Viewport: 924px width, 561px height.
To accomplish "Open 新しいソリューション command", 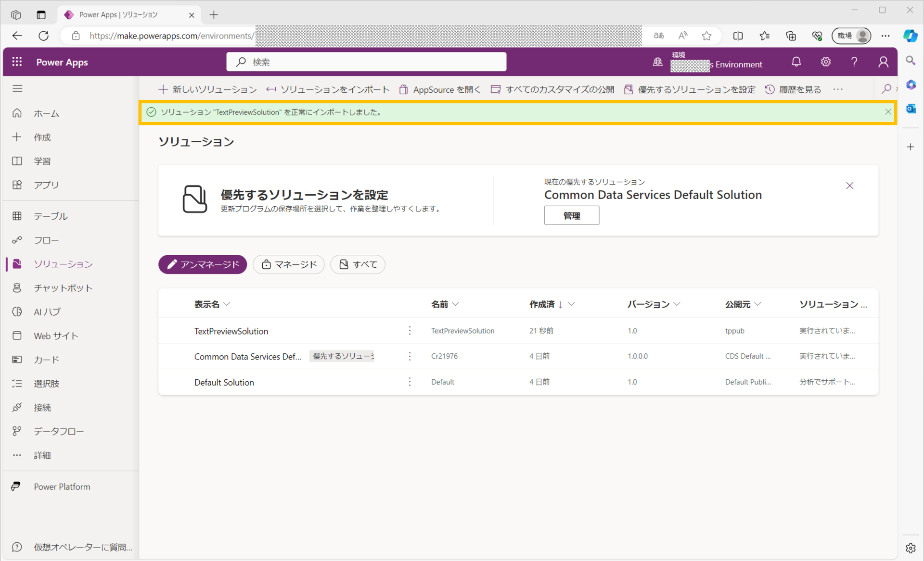I will [207, 89].
